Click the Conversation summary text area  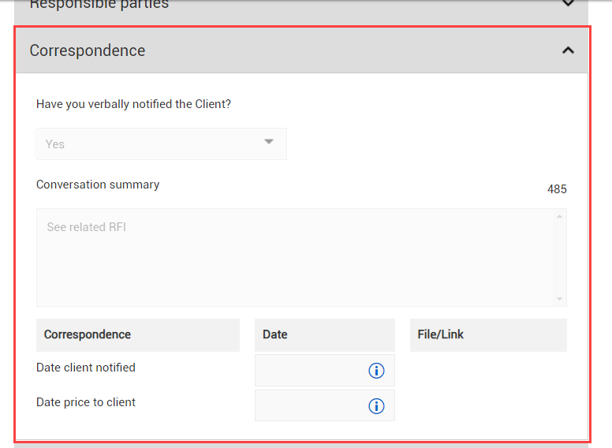point(300,257)
